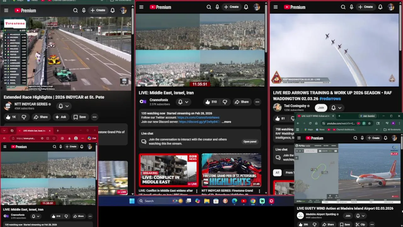This screenshot has width=403, height=227.
Task: Open the account avatar in INDYCAR window
Action: 123,10
